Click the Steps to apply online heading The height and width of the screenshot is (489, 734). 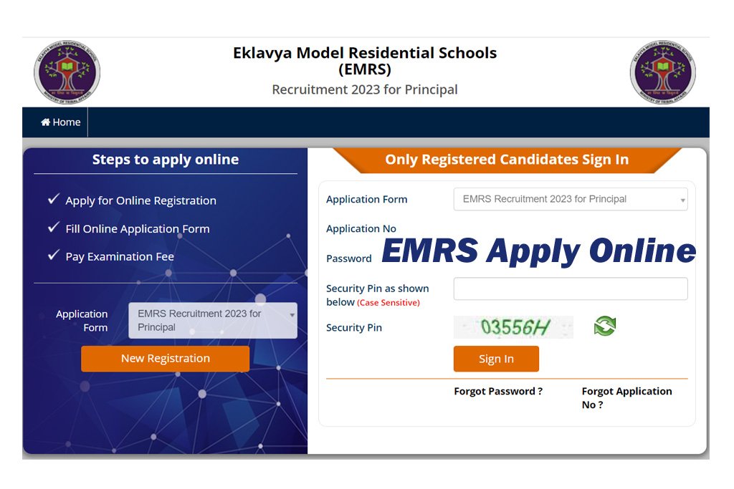pos(166,160)
